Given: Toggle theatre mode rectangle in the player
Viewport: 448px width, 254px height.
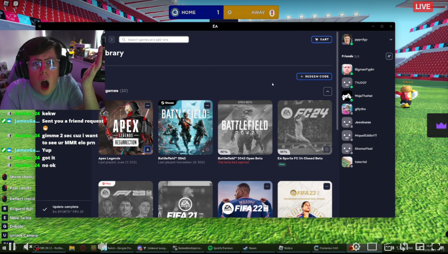Looking at the screenshot, I should 372,247.
